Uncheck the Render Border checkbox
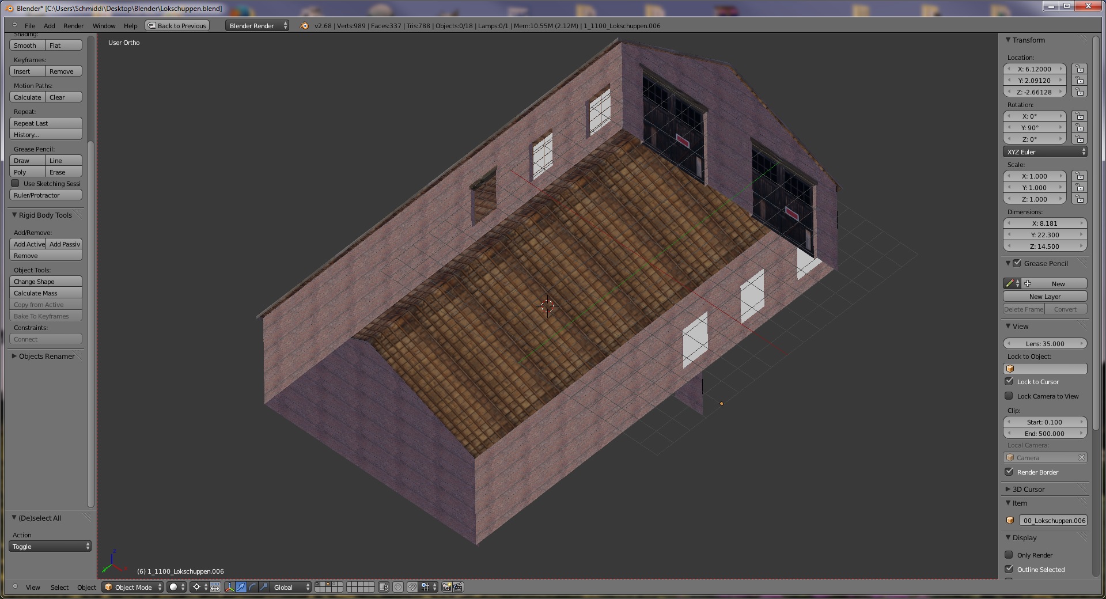The width and height of the screenshot is (1106, 599). click(x=1009, y=472)
